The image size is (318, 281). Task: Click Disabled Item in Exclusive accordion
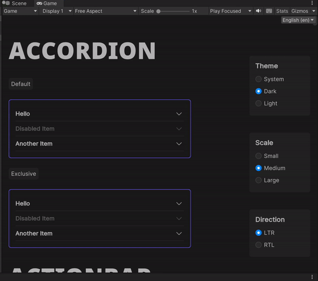coord(35,219)
